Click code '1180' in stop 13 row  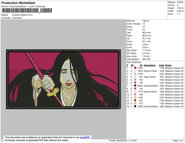click(x=162, y=104)
